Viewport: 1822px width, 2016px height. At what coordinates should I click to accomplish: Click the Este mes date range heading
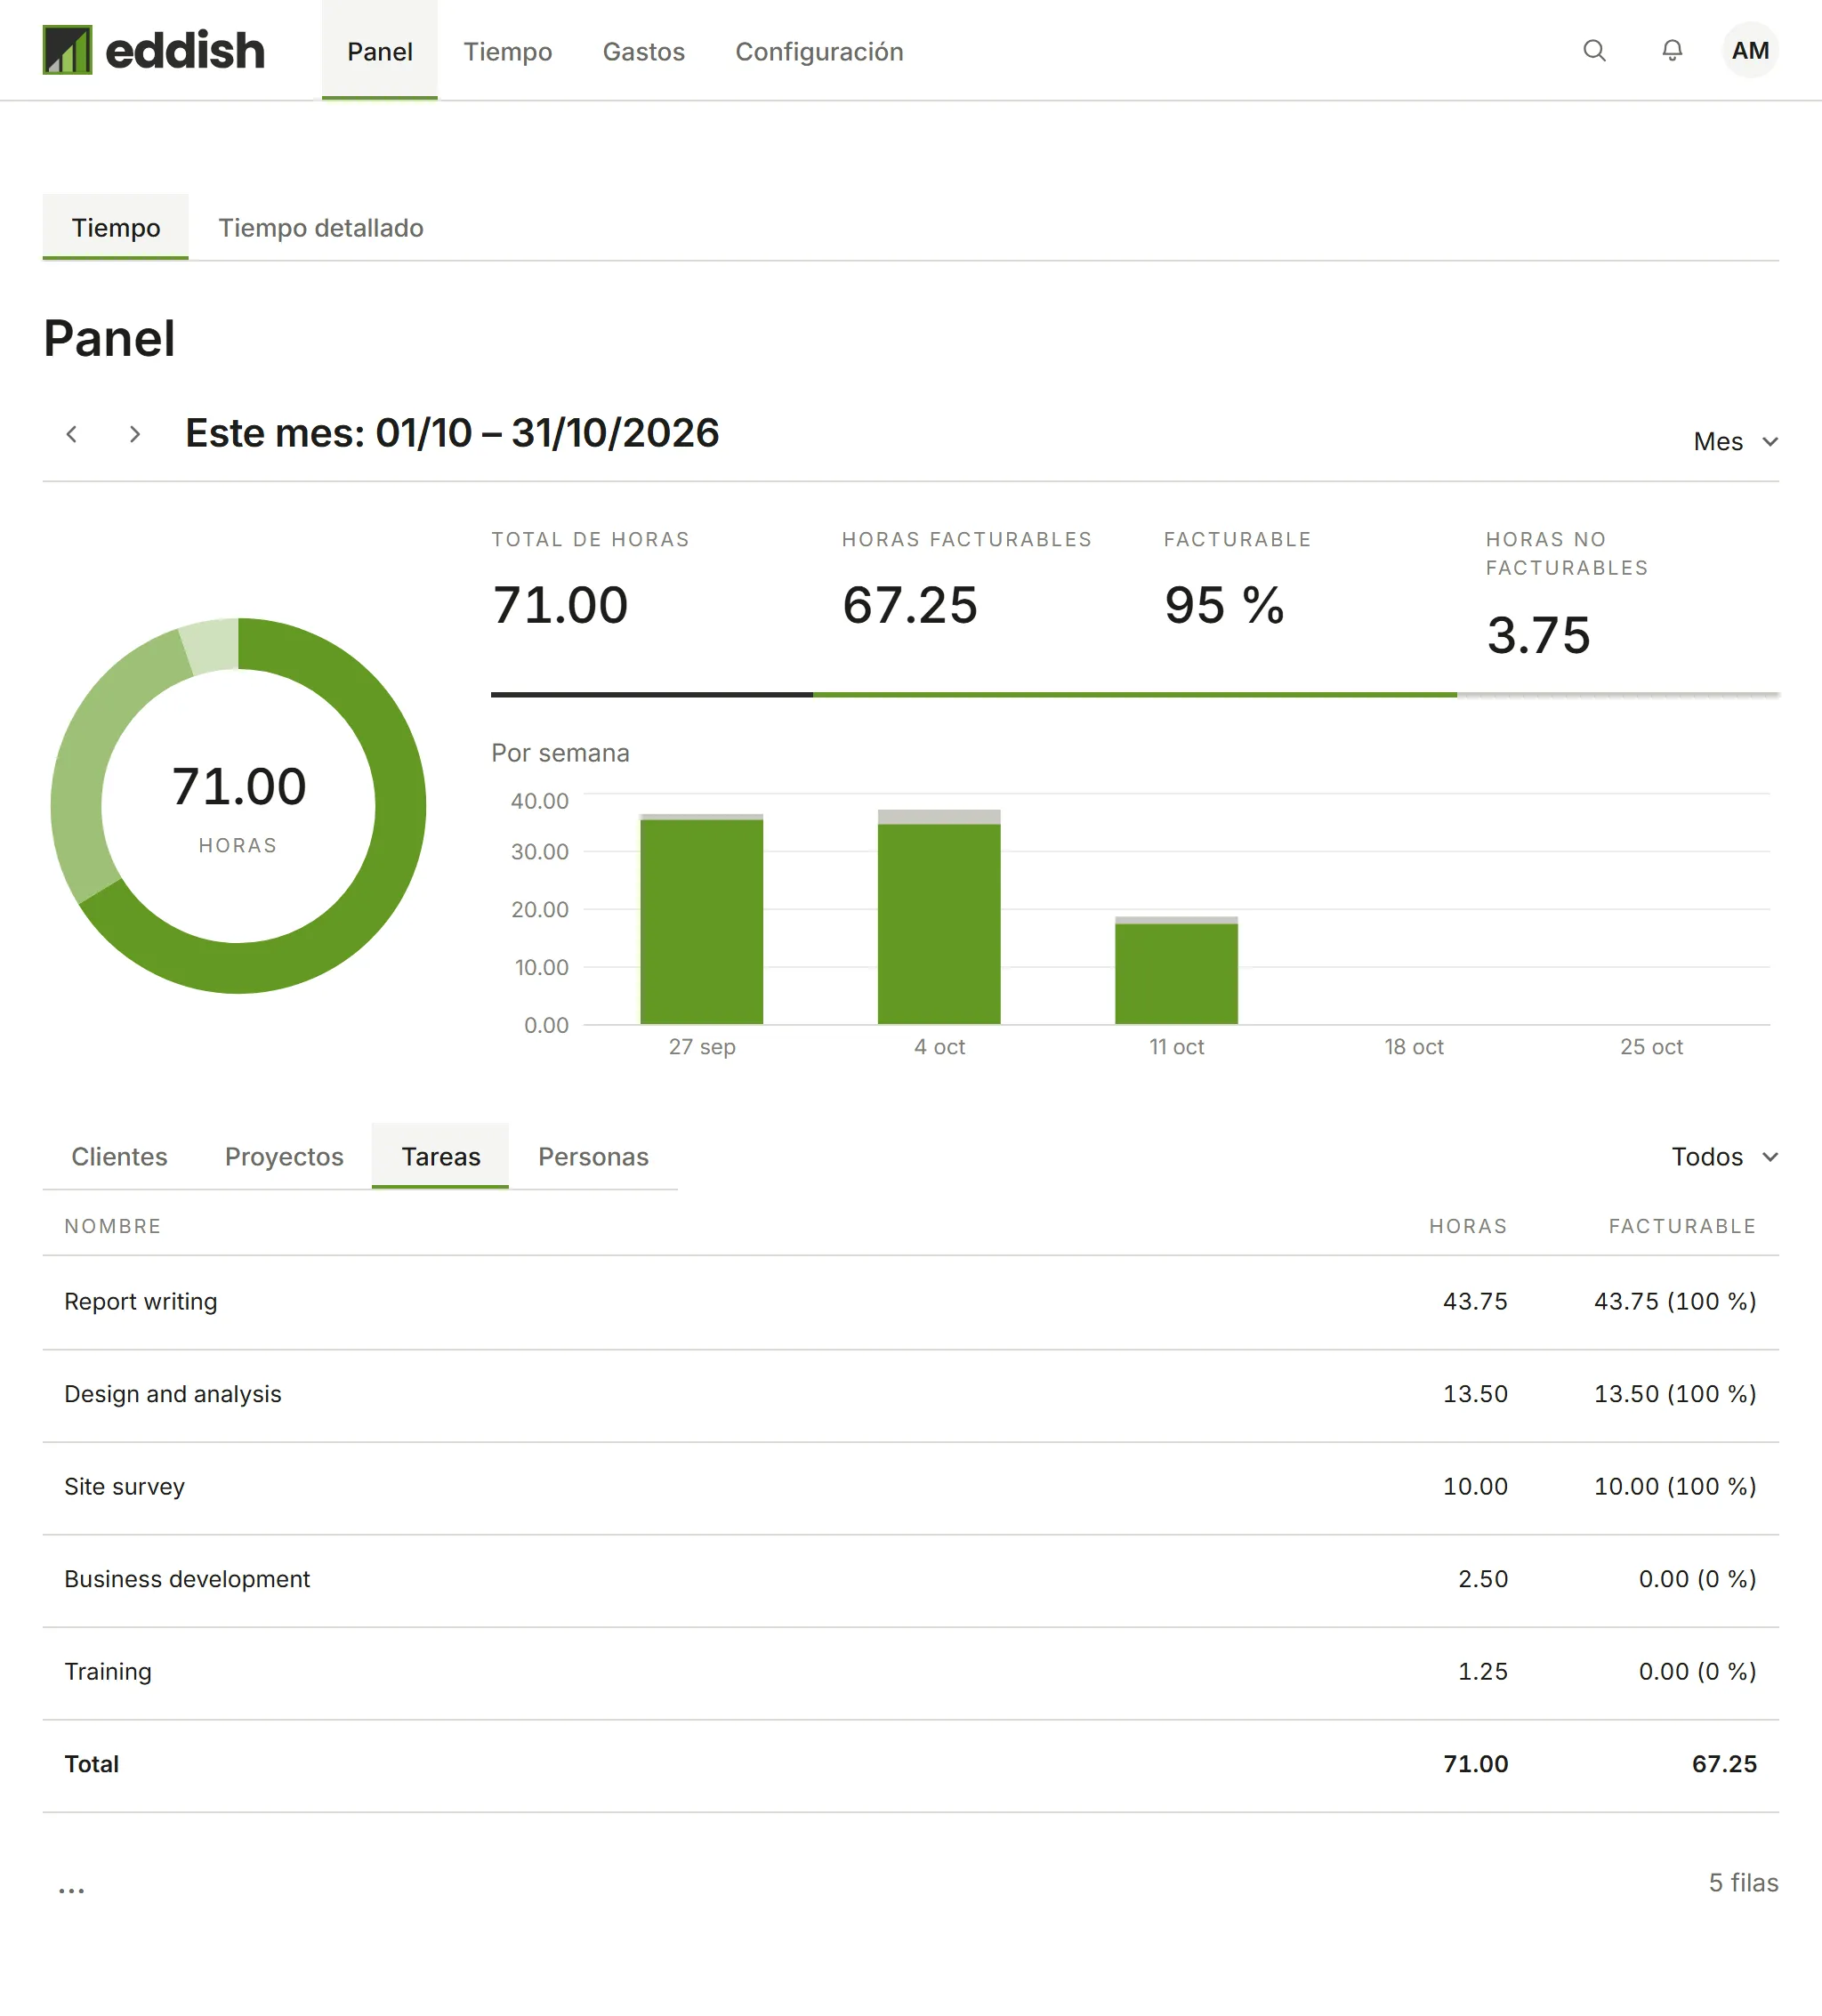(452, 433)
